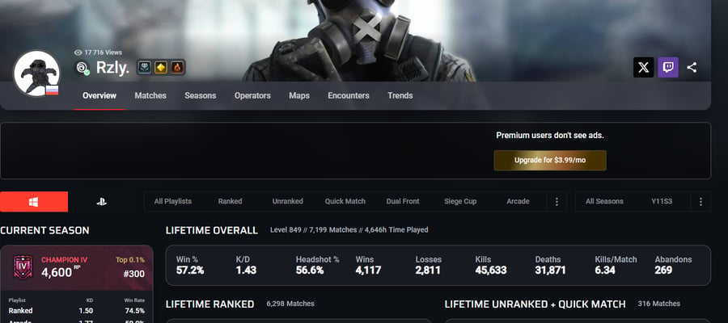The height and width of the screenshot is (323, 728).
Task: Click the Champion IV rank emblem
Action: pos(23,267)
